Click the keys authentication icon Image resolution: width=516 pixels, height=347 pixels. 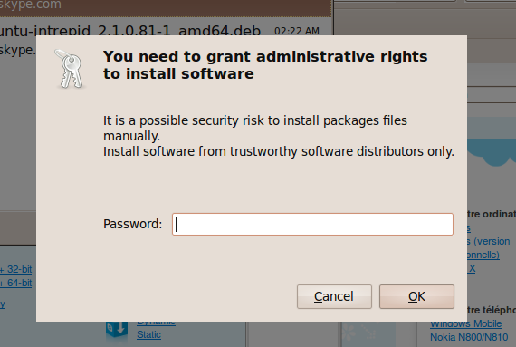click(70, 69)
